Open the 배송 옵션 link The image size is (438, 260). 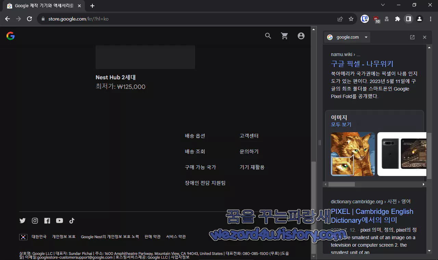195,136
